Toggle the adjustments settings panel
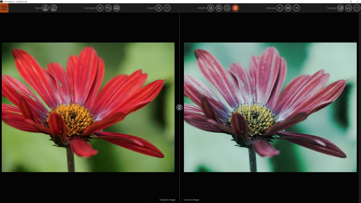Screen dimensions: 361x203 (x=235, y=8)
